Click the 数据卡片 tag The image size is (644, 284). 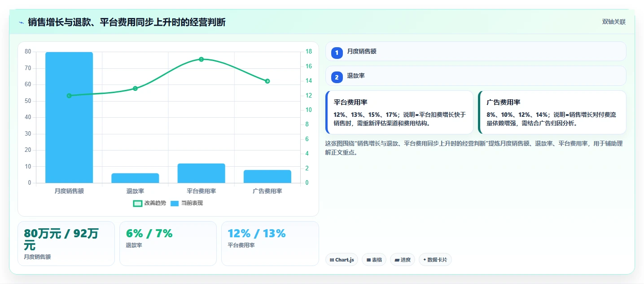[435, 260]
